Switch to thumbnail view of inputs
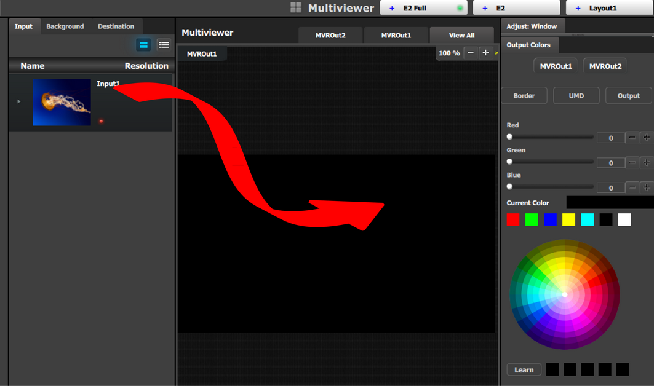This screenshot has width=654, height=386. pos(143,45)
